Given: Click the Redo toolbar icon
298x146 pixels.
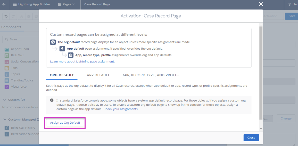Looking at the screenshot, I should coord(13,16).
